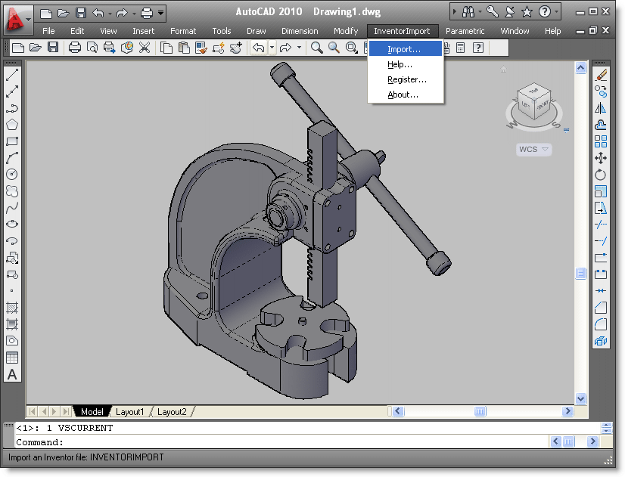625x477 pixels.
Task: Select the Circle tool
Action: click(x=12, y=175)
